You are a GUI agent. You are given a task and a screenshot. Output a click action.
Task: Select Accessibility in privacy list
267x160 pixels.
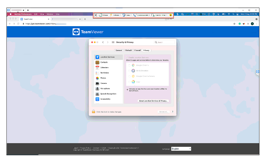click(108, 99)
